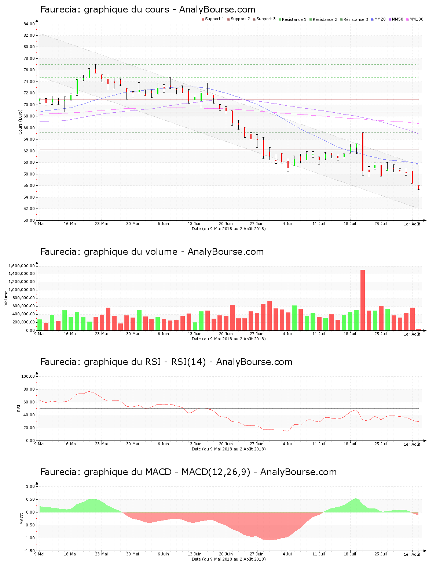Click the 1,600,000.00 value on the volume axis
This screenshot has height=569, width=440.
pyautogui.click(x=21, y=266)
